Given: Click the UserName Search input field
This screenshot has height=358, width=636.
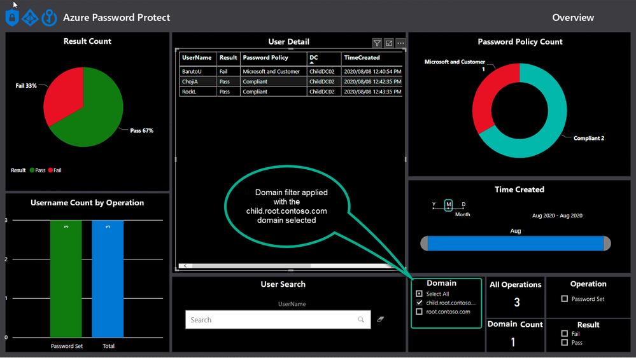Looking at the screenshot, I should tap(278, 319).
